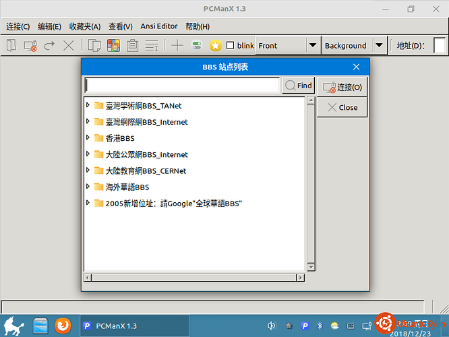Image resolution: width=449 pixels, height=337 pixels.
Task: Click the plus (add to favorites) toolbar icon
Action: point(177,46)
